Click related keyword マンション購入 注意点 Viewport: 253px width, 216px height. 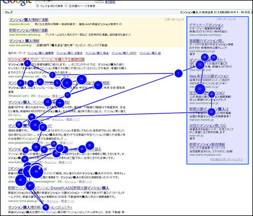click(x=69, y=53)
